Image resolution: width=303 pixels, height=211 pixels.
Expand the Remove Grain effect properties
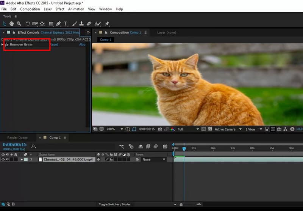tap(2, 44)
